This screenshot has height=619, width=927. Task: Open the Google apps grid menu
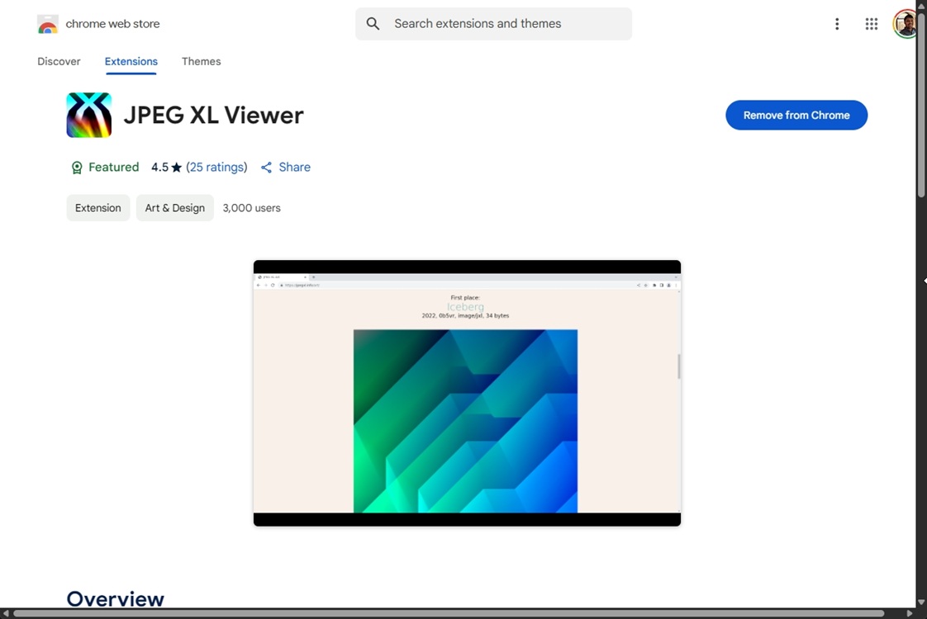871,23
